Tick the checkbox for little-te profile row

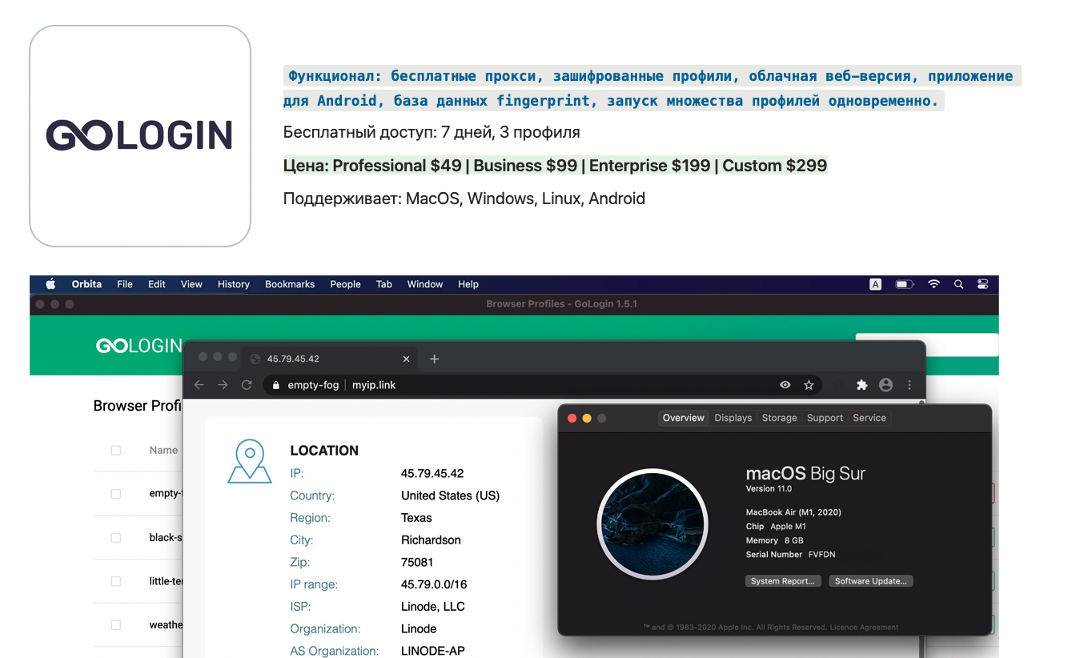click(115, 581)
